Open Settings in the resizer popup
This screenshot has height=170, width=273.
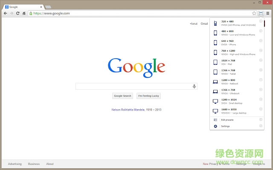pos(237,126)
